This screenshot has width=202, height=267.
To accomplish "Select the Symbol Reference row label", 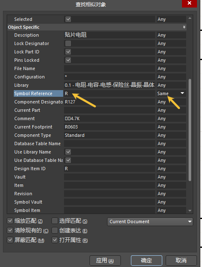I will 38,93.
